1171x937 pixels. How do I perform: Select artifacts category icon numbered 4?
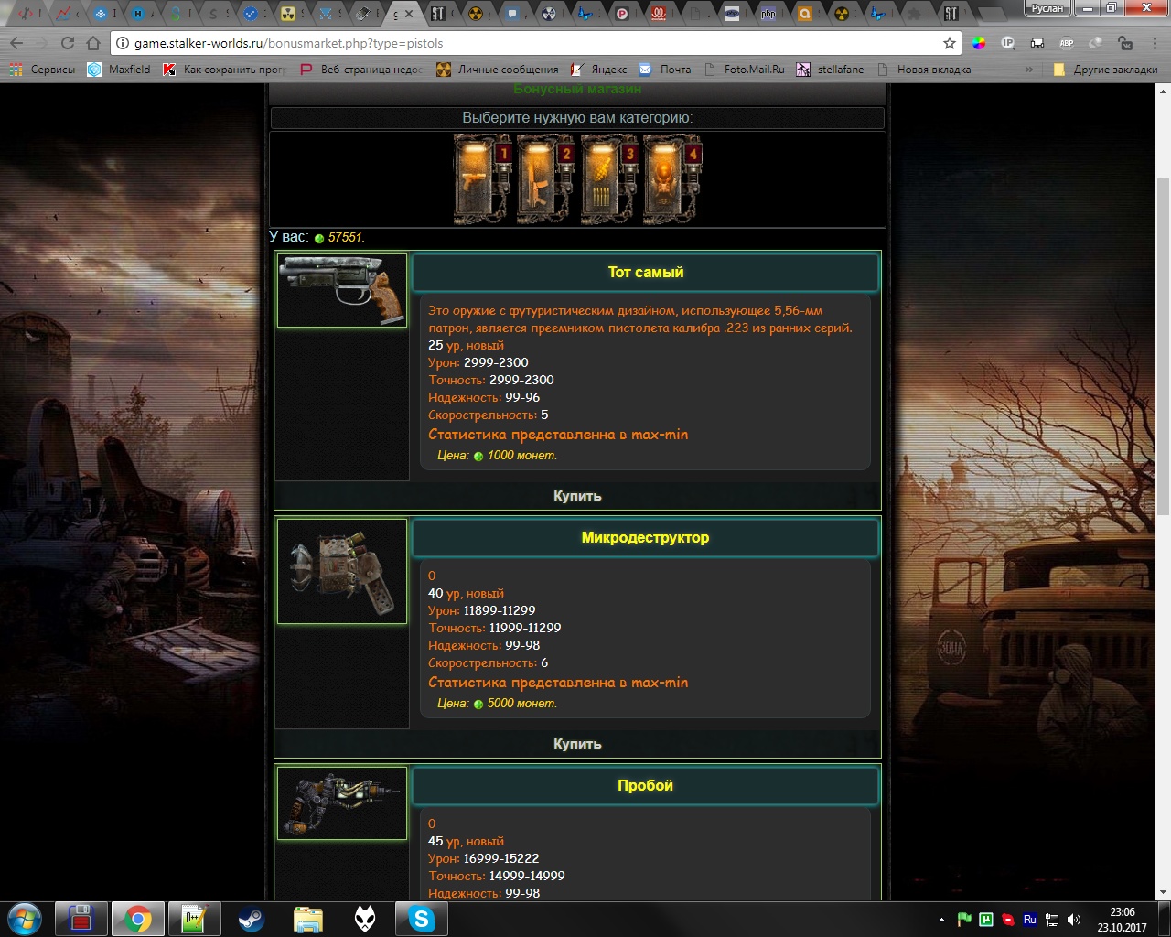click(672, 179)
